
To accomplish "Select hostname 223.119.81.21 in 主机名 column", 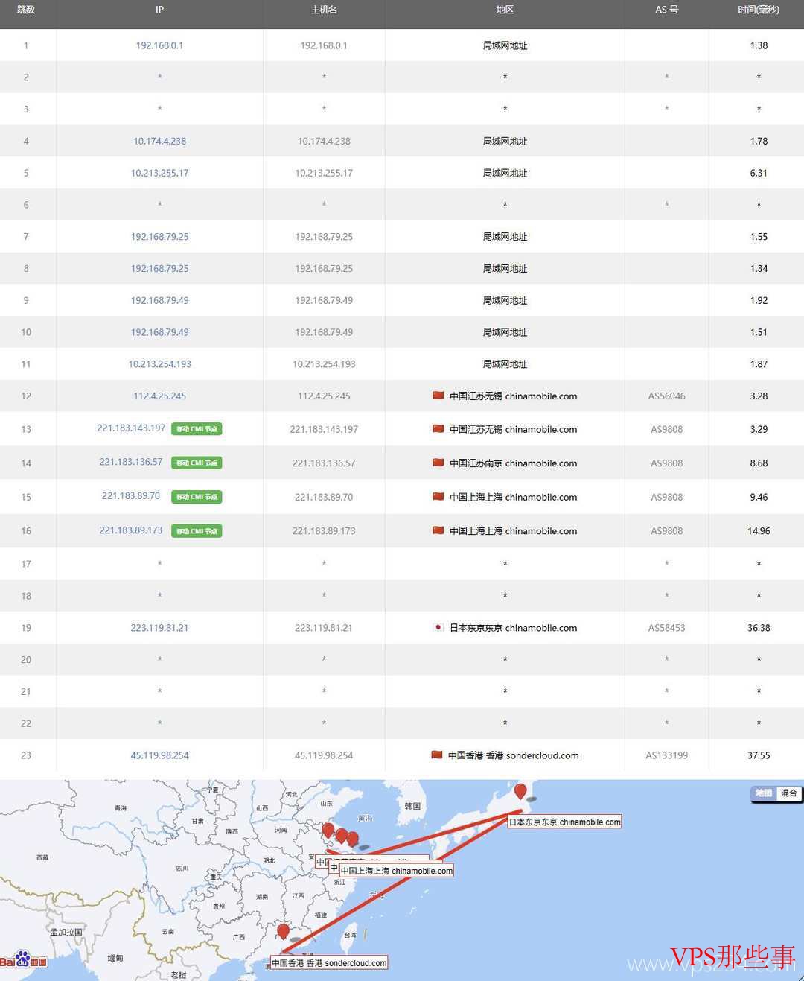I will pos(324,628).
